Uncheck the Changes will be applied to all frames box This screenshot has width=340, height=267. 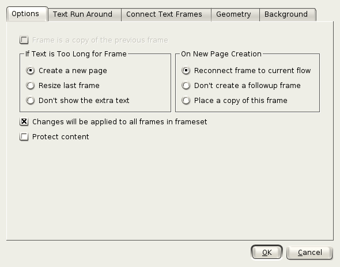point(24,121)
